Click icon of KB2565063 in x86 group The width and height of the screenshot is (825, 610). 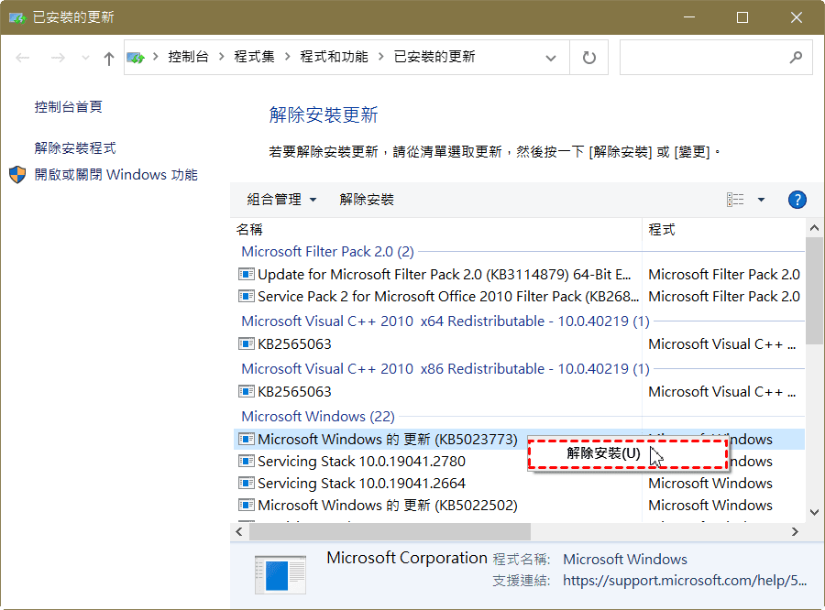pyautogui.click(x=247, y=392)
